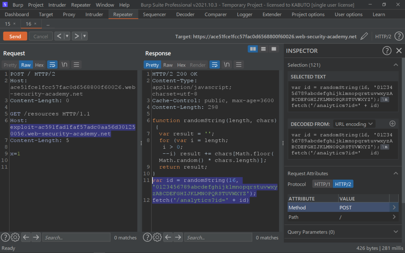Image resolution: width=405 pixels, height=253 pixels.
Task: Open the Burp menu
Action: point(18,5)
